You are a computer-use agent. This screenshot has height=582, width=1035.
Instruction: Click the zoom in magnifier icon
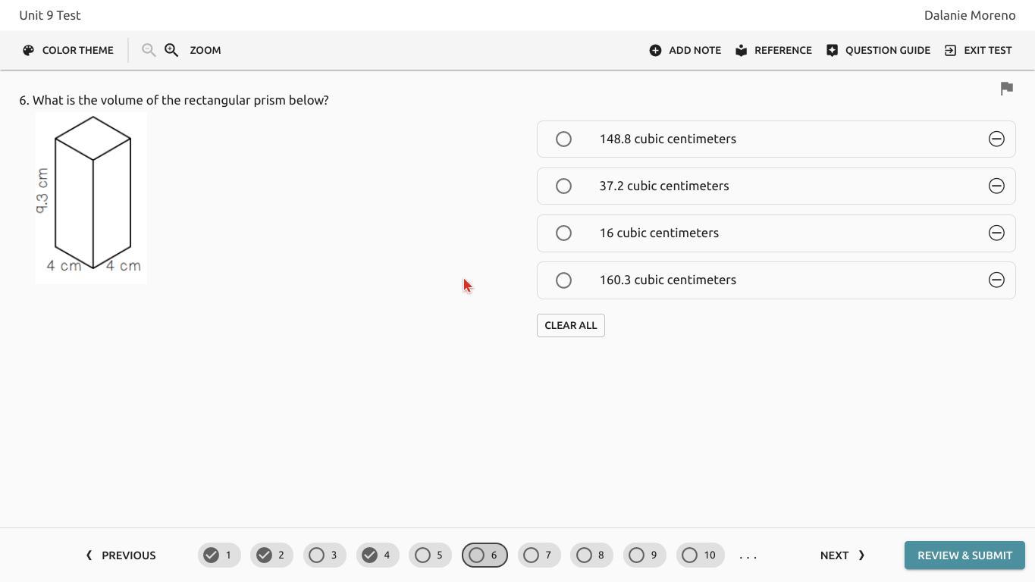coord(171,50)
